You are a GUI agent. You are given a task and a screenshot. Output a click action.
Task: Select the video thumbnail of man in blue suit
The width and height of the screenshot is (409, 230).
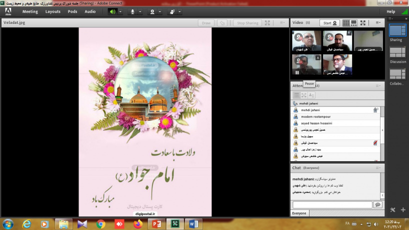pyautogui.click(x=337, y=64)
